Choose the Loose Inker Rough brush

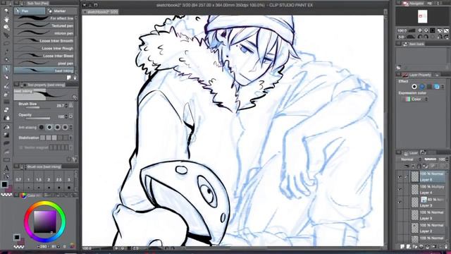(44, 49)
